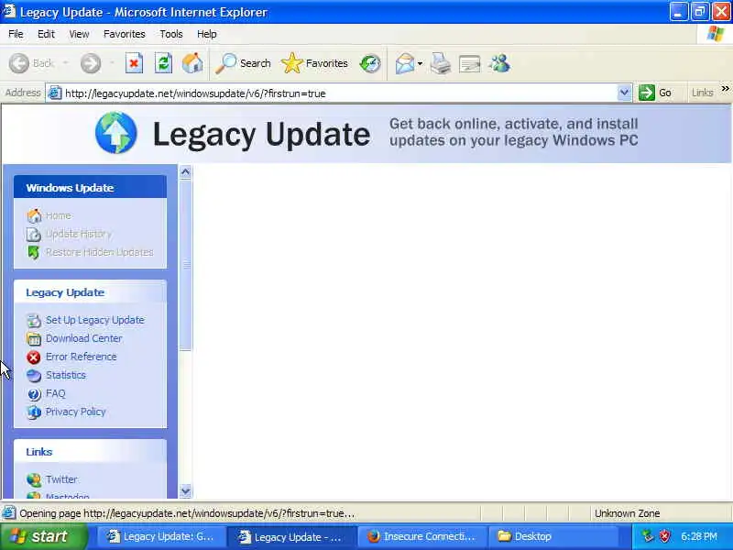The image size is (733, 550).
Task: Click the Back navigation arrow icon
Action: coord(19,63)
